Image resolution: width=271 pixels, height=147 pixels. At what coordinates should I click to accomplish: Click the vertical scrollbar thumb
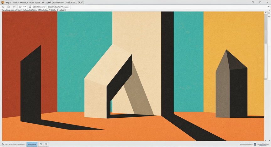[x=266, y=29]
